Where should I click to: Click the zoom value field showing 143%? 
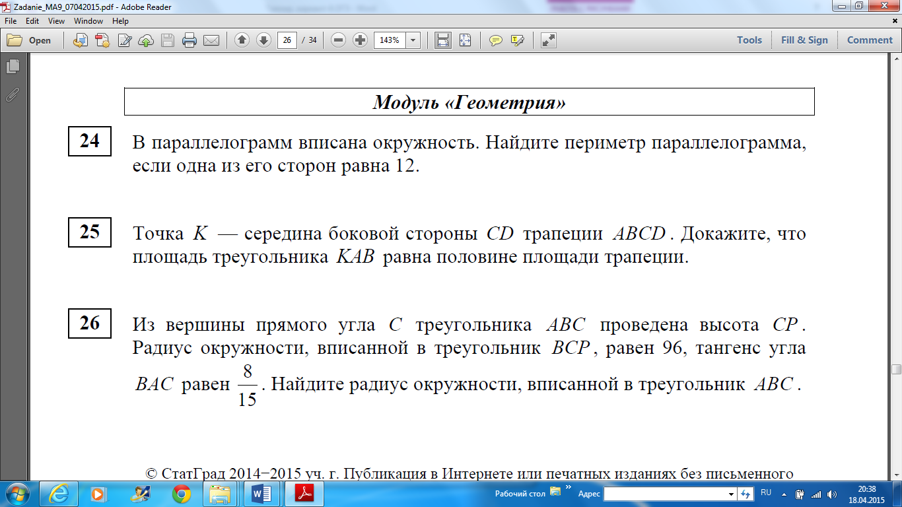[390, 40]
